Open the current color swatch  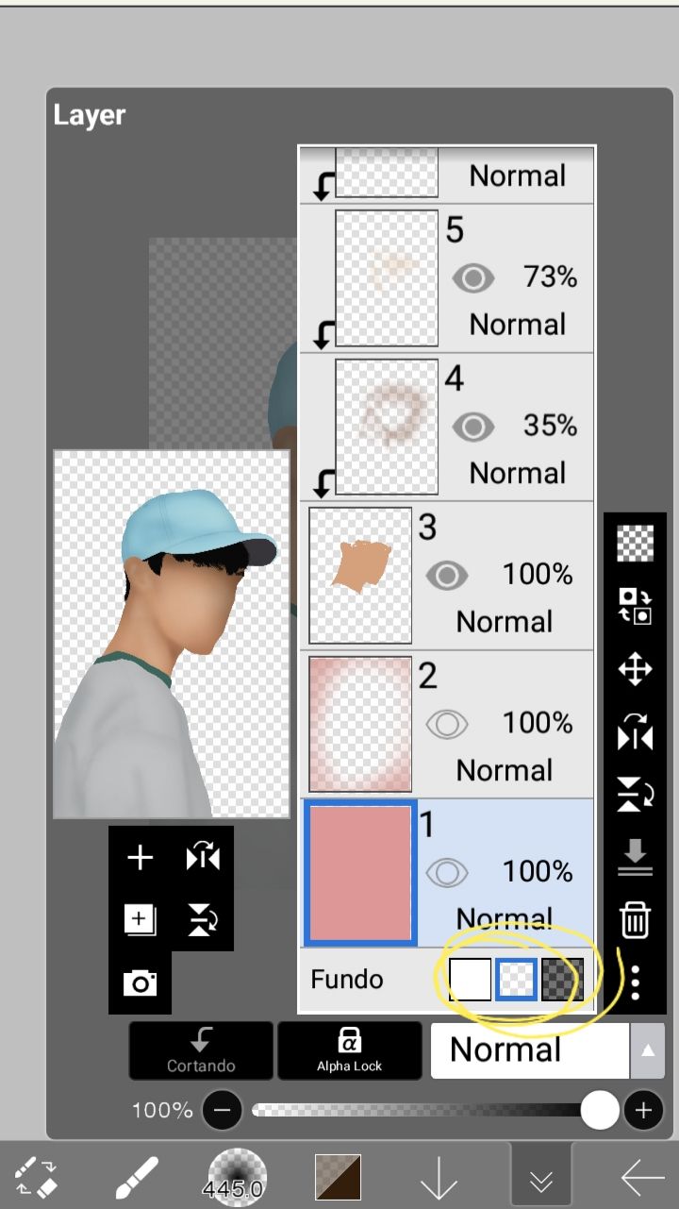339,1176
